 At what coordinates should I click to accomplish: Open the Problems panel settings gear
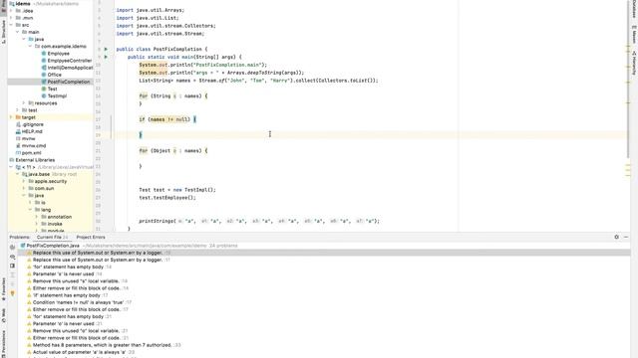[616, 237]
